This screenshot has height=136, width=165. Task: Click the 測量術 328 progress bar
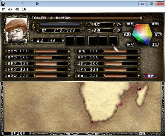[51, 70]
